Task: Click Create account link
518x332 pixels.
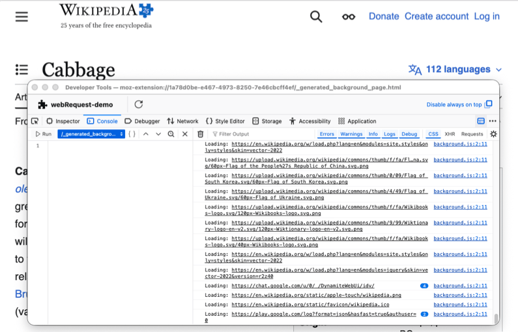Action: click(x=437, y=16)
